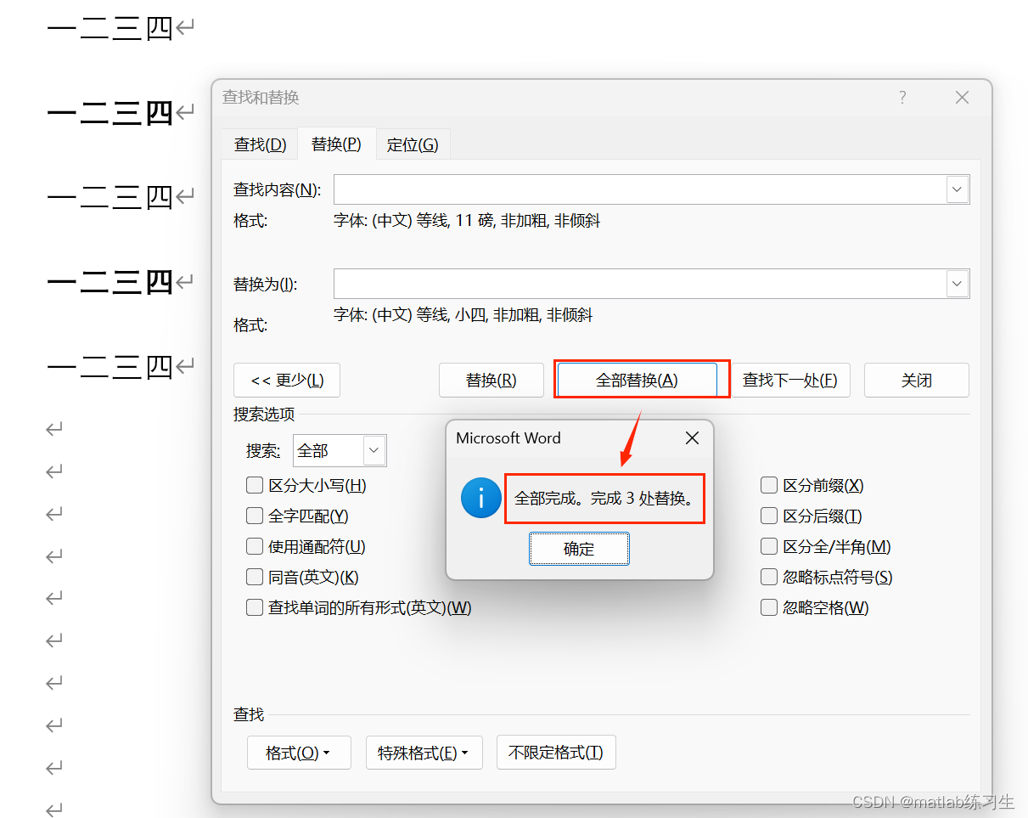
Task: Click the 查找和替换 dialog title
Action: pos(261,98)
